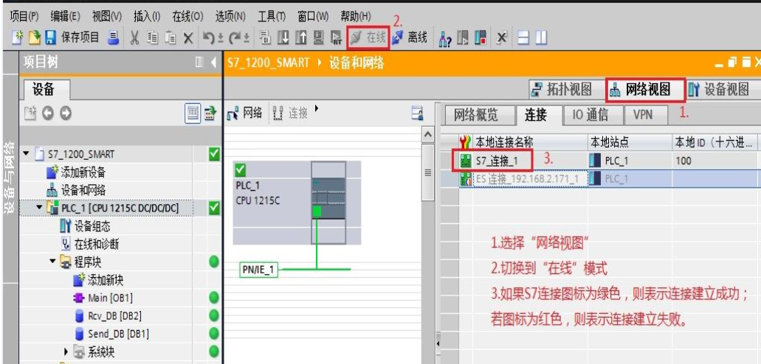Open the 选项(N) menu
The height and width of the screenshot is (364, 761).
coord(230,16)
